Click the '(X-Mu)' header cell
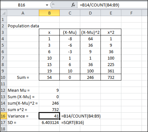Screen dimensions: 148x132 point(70,32)
